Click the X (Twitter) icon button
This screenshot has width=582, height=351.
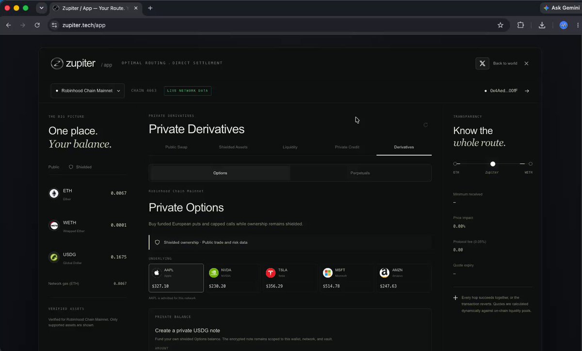tap(482, 63)
